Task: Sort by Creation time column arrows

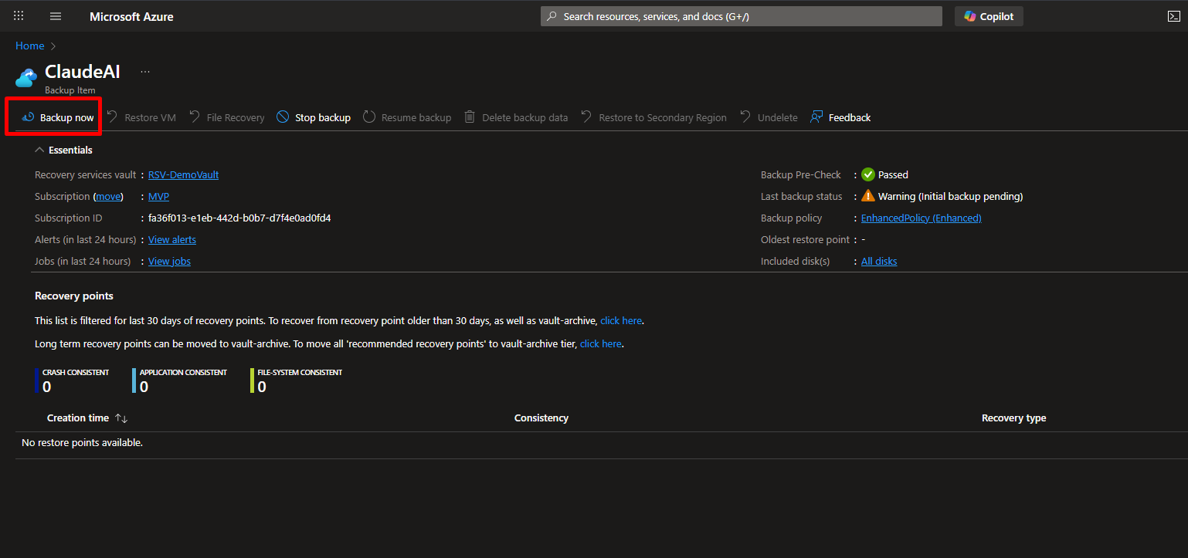Action: 120,418
